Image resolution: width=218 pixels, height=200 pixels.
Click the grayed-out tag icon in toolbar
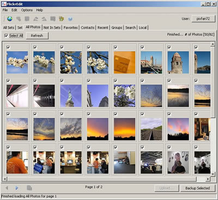(x=19, y=19)
